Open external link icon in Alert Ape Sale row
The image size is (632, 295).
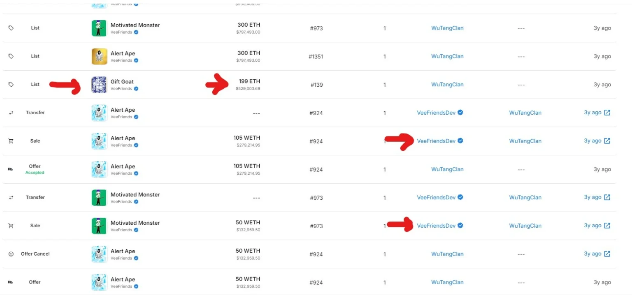coord(607,141)
